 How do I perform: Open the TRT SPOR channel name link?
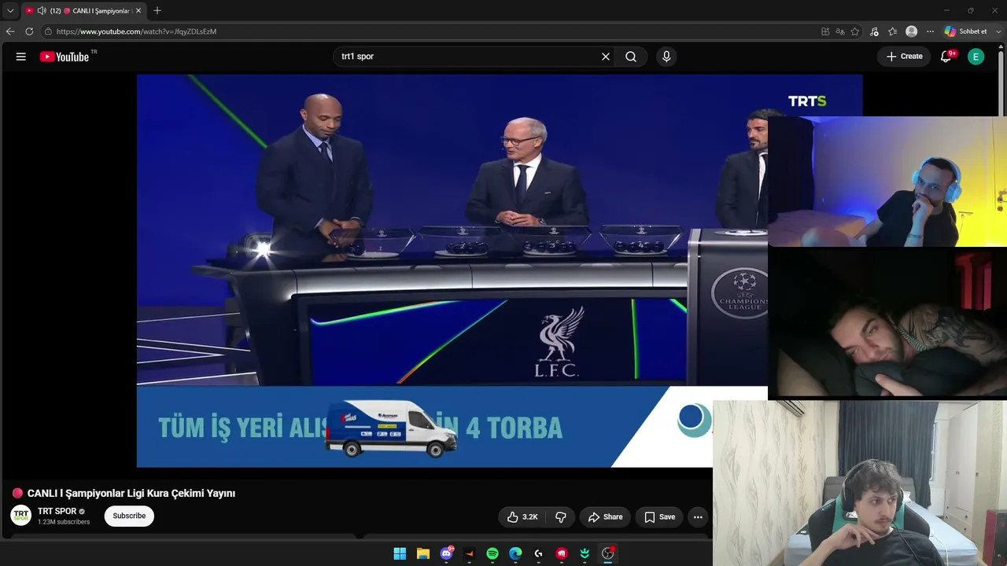pyautogui.click(x=57, y=512)
